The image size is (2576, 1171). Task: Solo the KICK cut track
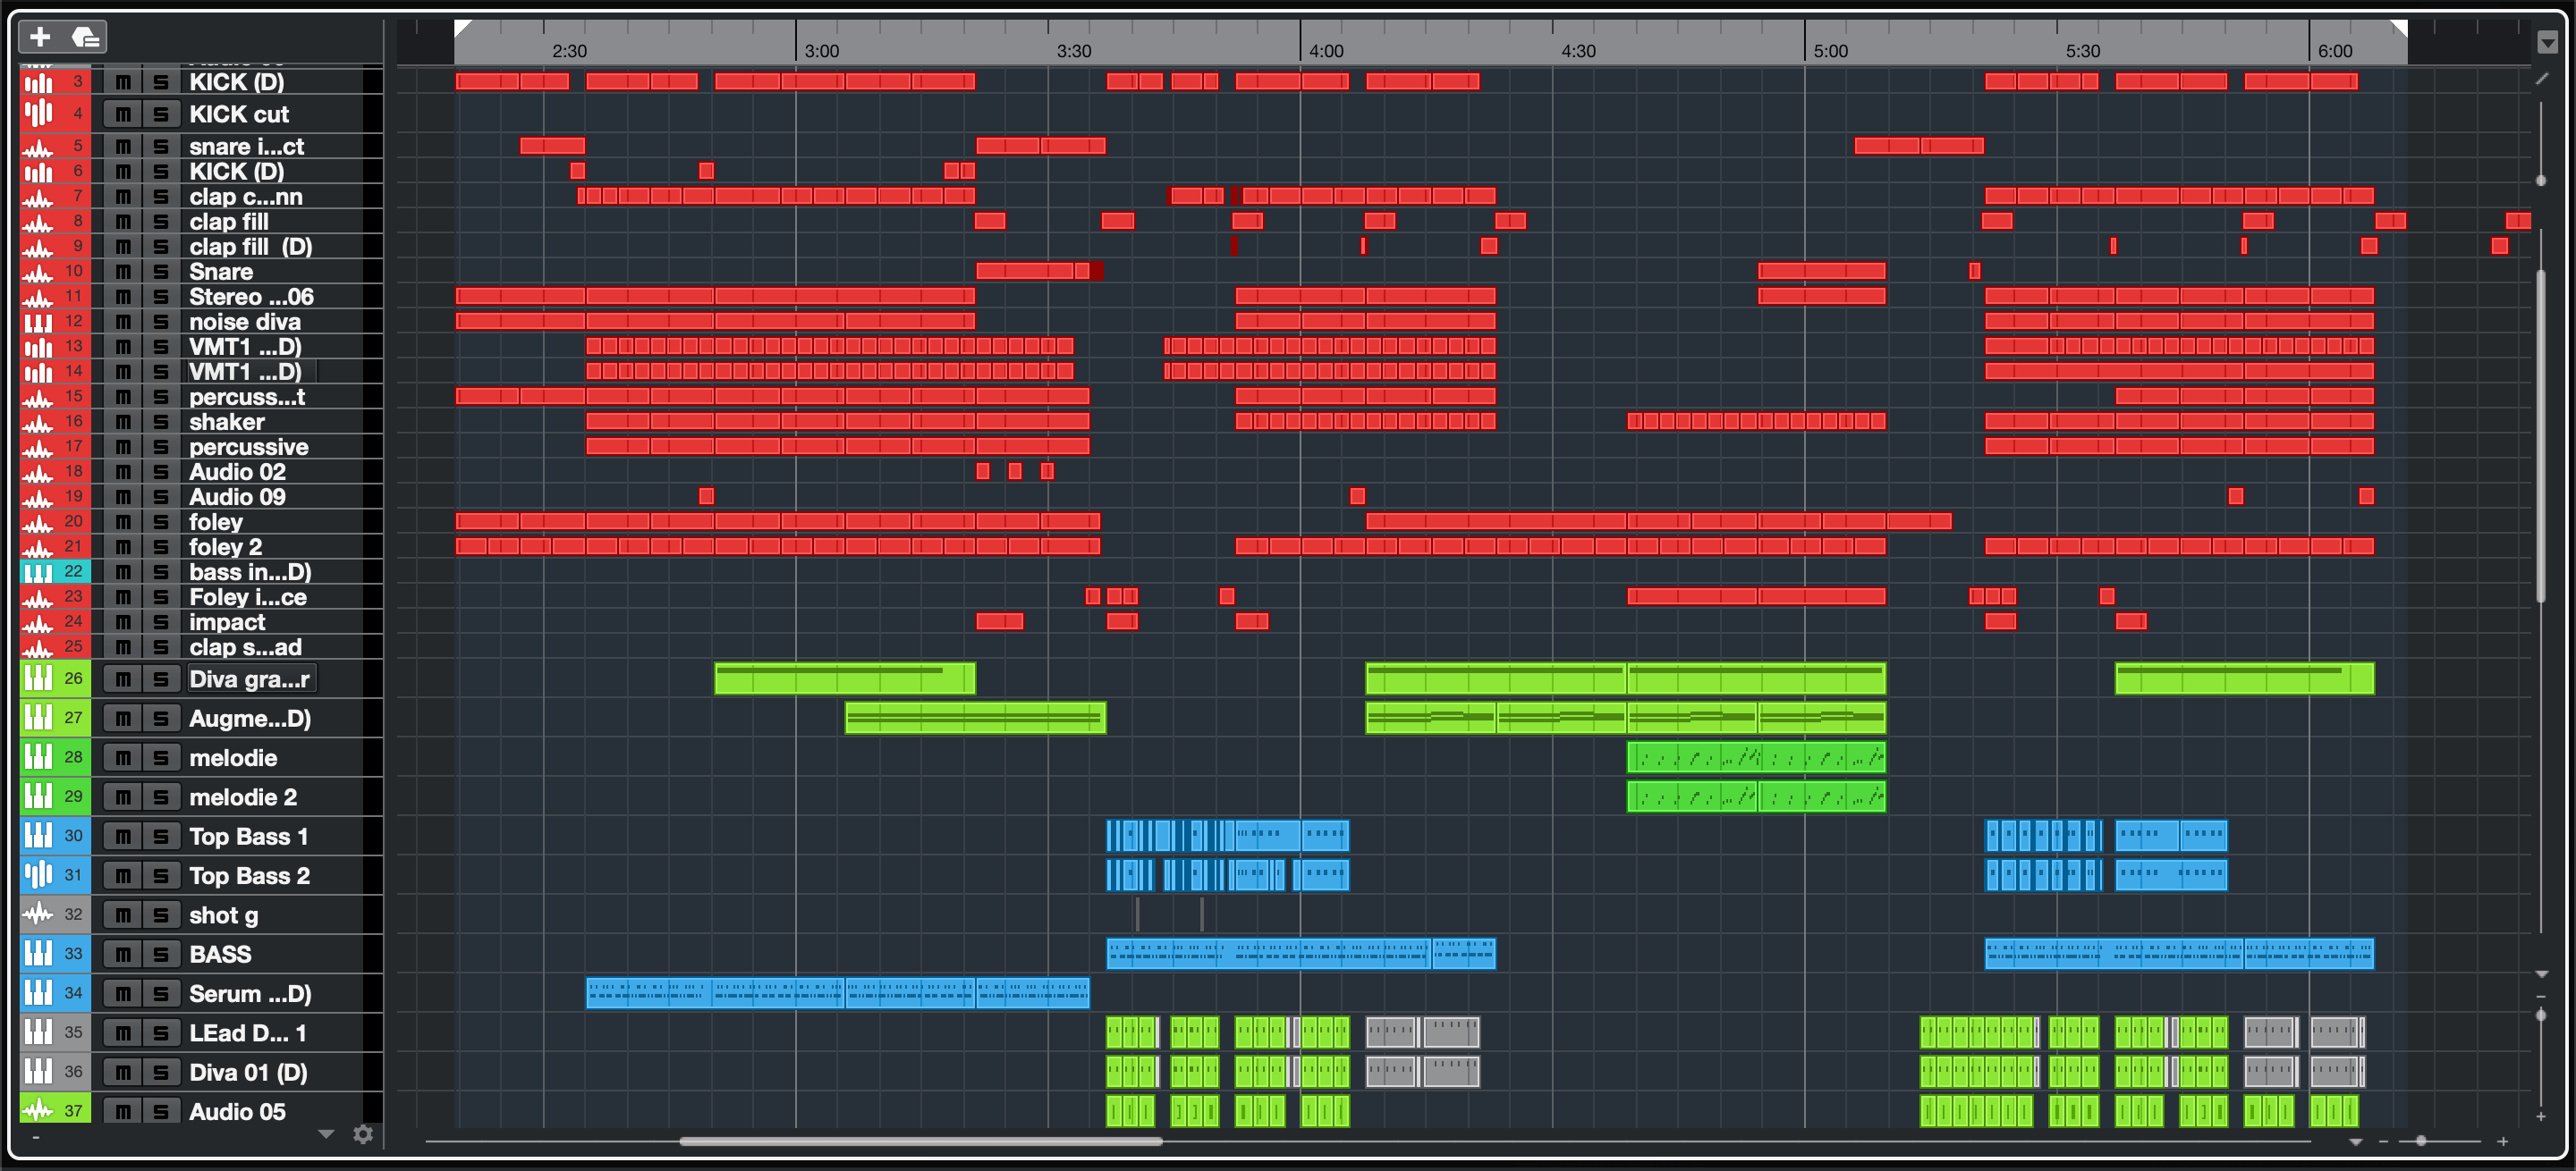(x=160, y=114)
